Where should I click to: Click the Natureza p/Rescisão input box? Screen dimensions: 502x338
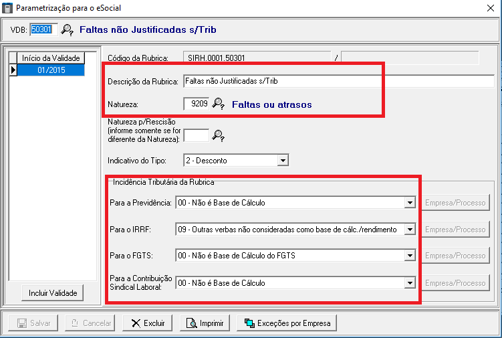coord(196,136)
